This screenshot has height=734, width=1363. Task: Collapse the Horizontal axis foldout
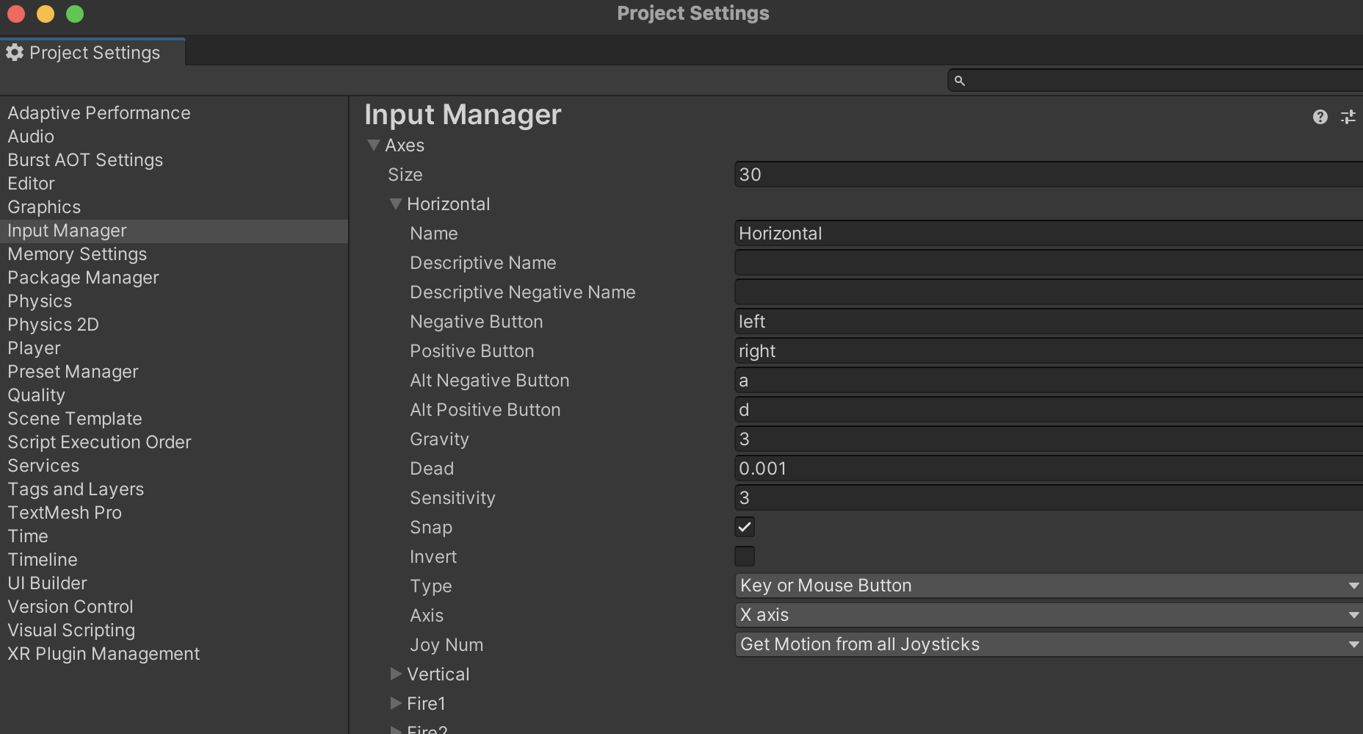tap(396, 204)
